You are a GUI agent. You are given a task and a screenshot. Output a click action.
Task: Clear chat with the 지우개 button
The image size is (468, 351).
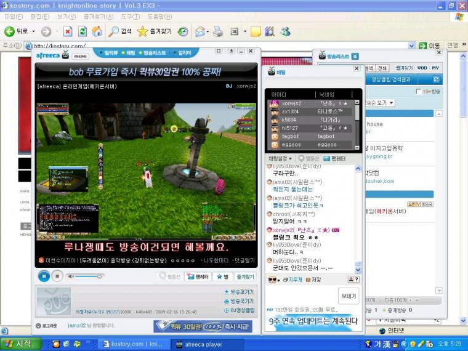point(292,280)
